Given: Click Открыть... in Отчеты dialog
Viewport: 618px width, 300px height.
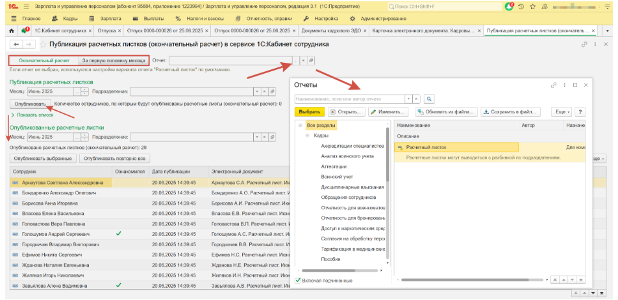Looking at the screenshot, I should 346,111.
